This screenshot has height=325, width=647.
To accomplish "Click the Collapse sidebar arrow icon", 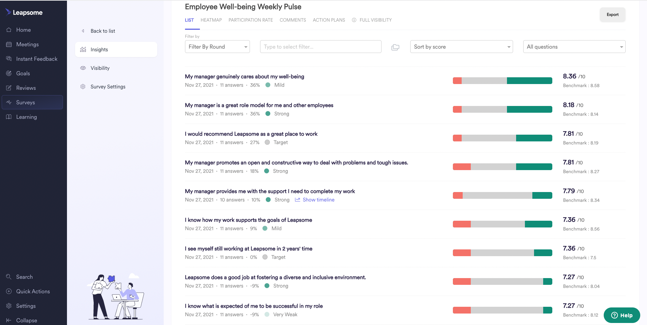I will coord(9,320).
